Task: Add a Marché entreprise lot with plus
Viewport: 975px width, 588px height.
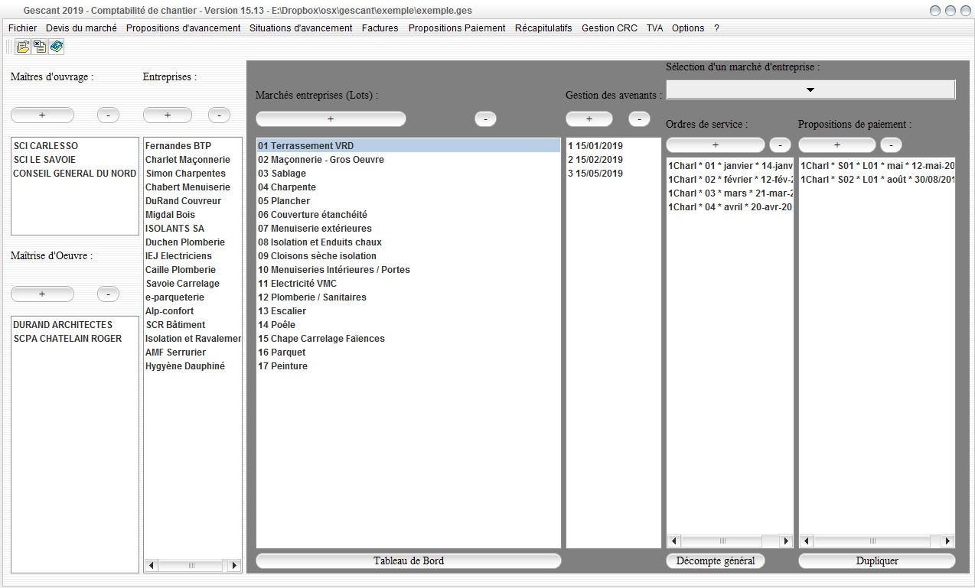Action: [x=331, y=119]
